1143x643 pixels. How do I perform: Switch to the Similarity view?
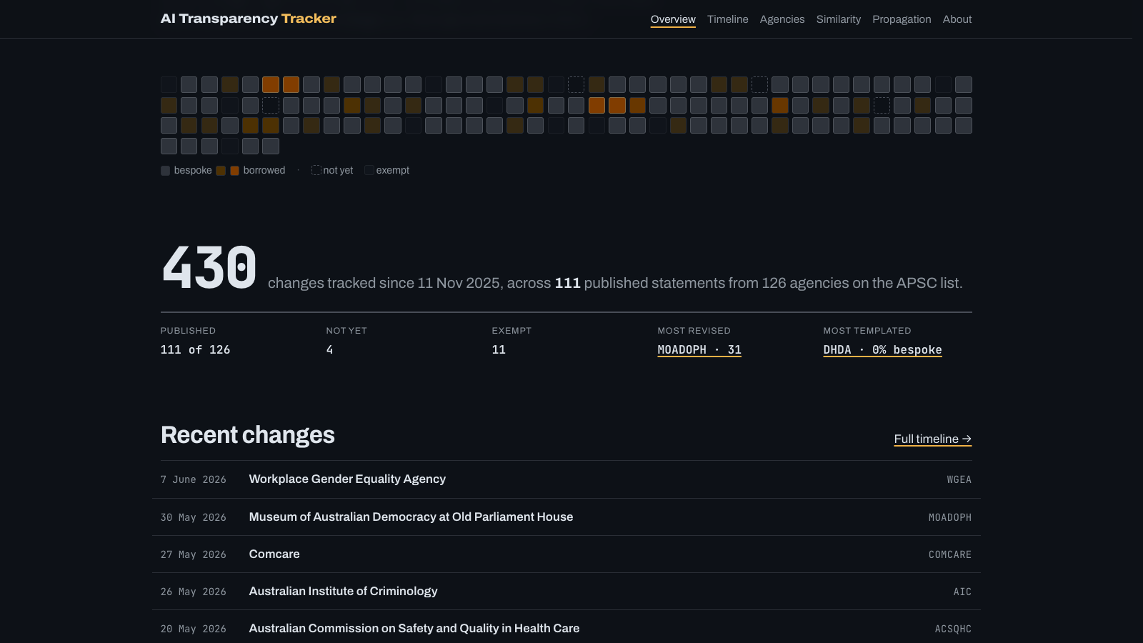pos(839,19)
